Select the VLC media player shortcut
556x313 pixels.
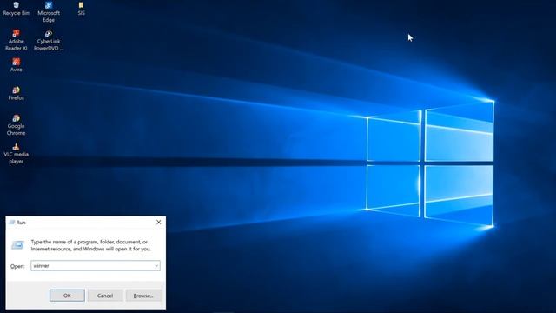(16, 153)
